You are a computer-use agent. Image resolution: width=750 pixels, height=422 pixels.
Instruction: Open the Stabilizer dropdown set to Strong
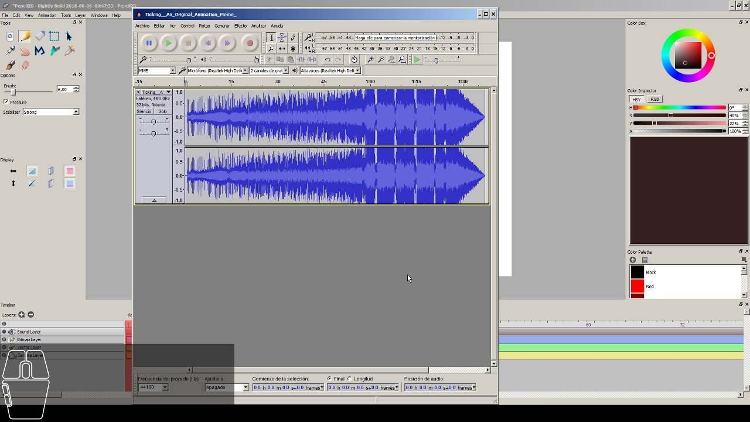point(50,112)
